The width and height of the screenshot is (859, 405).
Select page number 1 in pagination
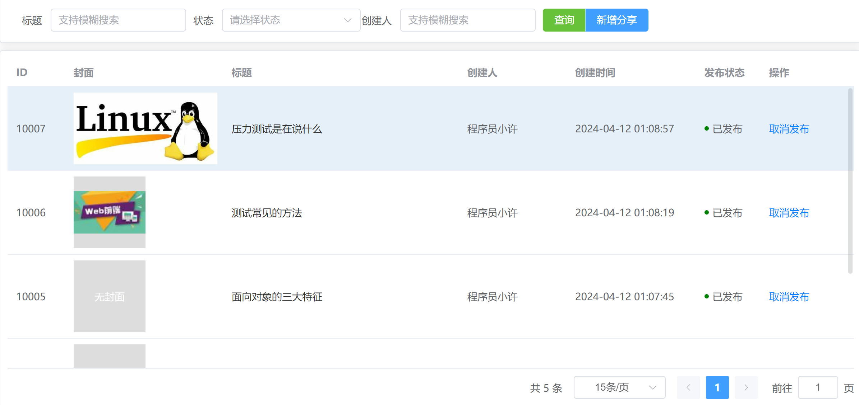pyautogui.click(x=717, y=387)
